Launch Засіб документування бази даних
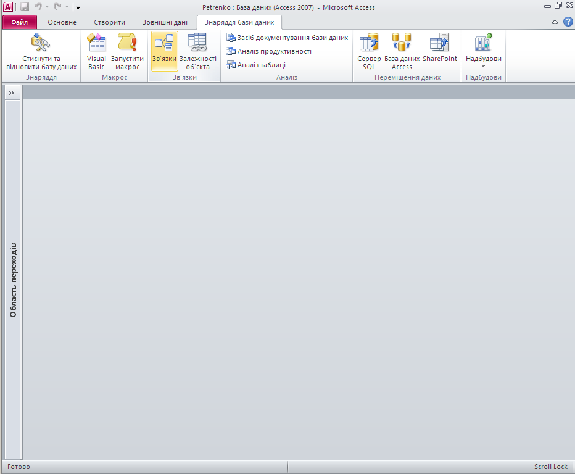The width and height of the screenshot is (575, 474). (x=287, y=38)
